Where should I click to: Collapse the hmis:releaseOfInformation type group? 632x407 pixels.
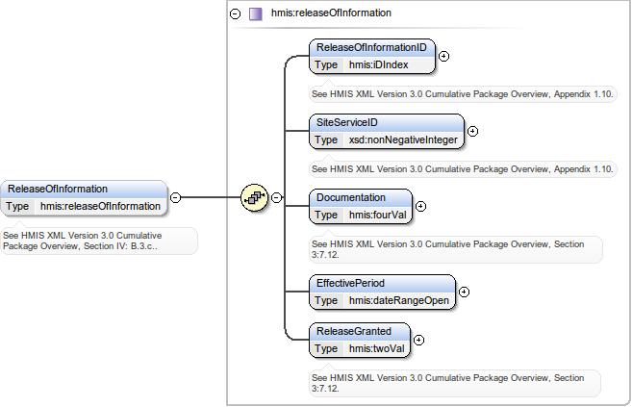coord(236,13)
